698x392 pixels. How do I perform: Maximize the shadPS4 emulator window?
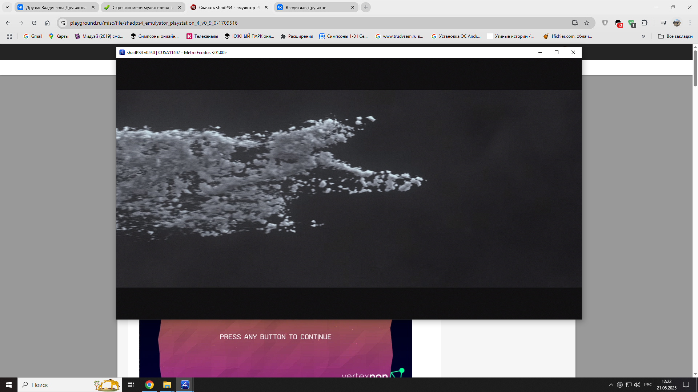[557, 52]
